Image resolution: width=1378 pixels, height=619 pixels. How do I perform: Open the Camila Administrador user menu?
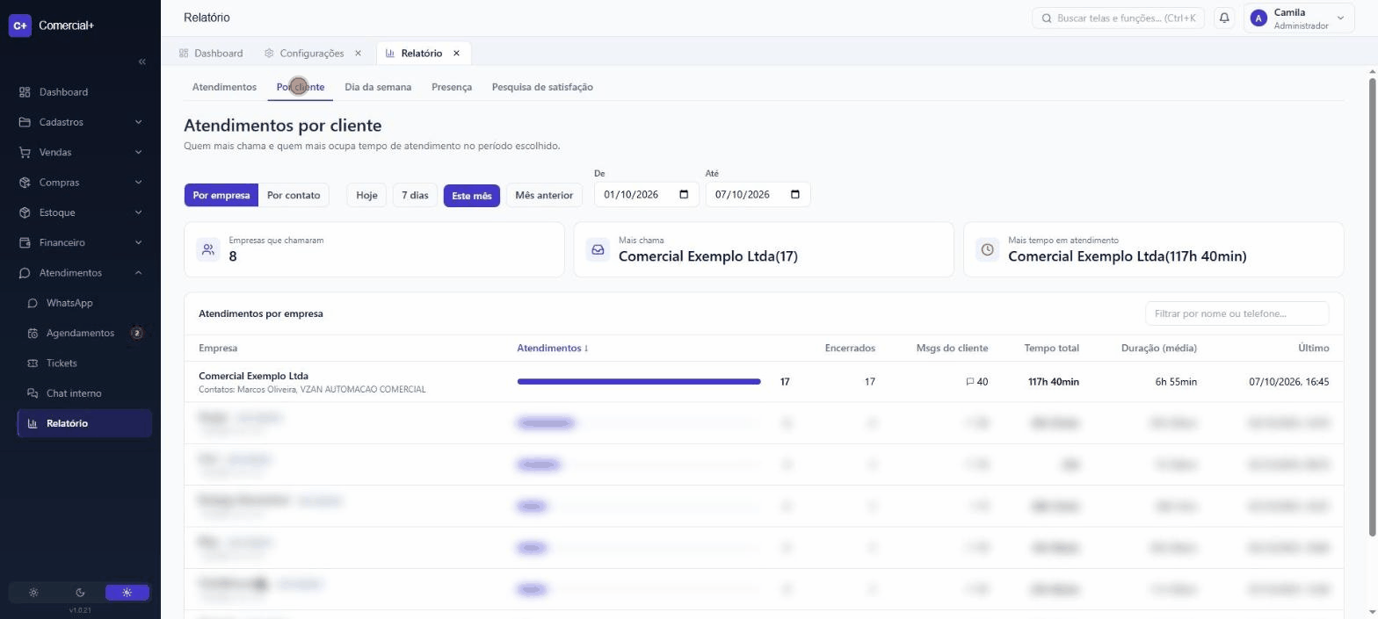click(x=1299, y=18)
